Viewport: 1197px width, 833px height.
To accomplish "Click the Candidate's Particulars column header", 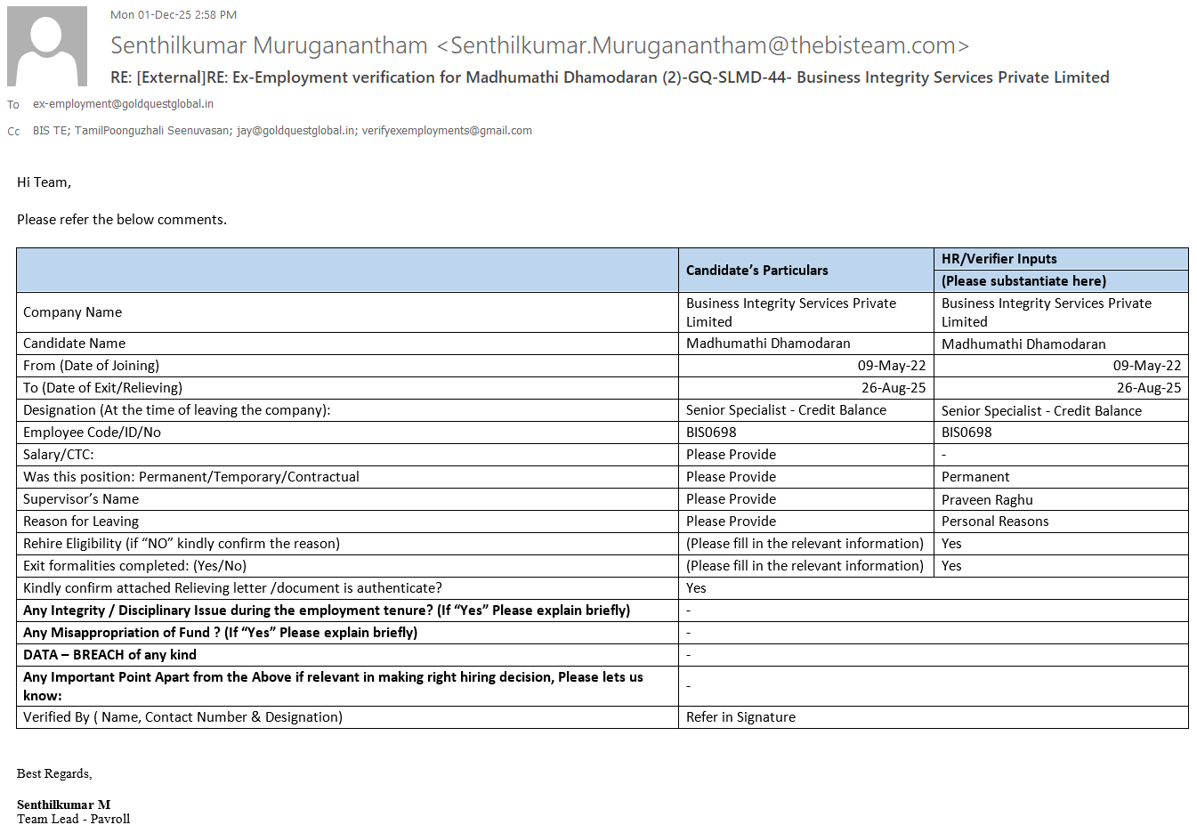I will [x=756, y=271].
